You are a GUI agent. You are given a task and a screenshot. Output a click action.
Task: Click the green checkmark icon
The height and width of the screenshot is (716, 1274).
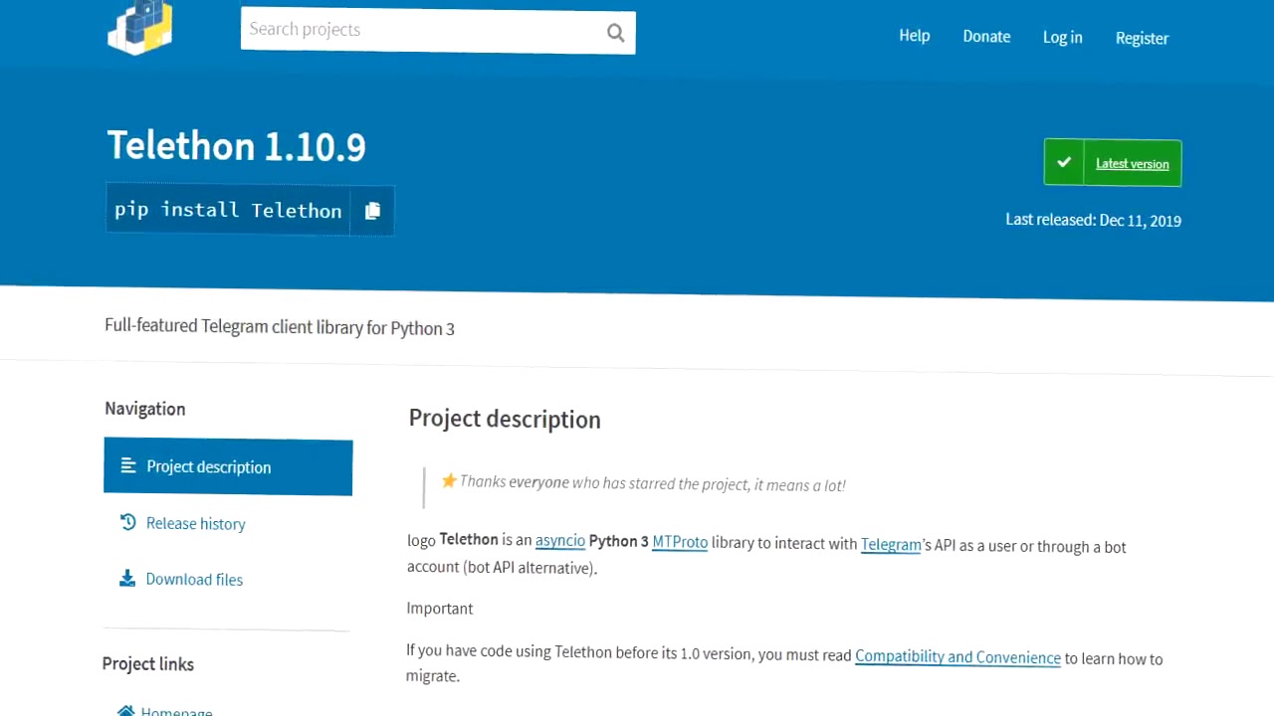[1064, 162]
